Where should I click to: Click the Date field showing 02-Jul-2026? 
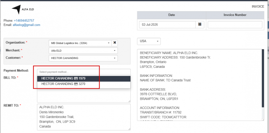(167, 25)
